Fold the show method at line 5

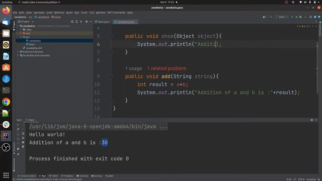tap(111, 36)
